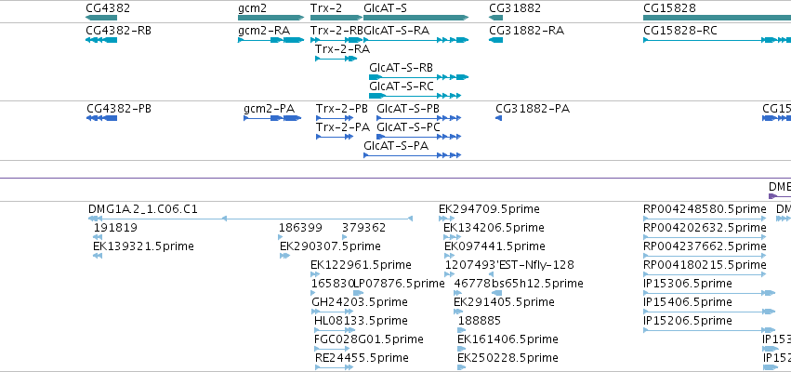Select the EK290307.5prime EST label
Screen dimensions: 791x372
click(x=330, y=246)
